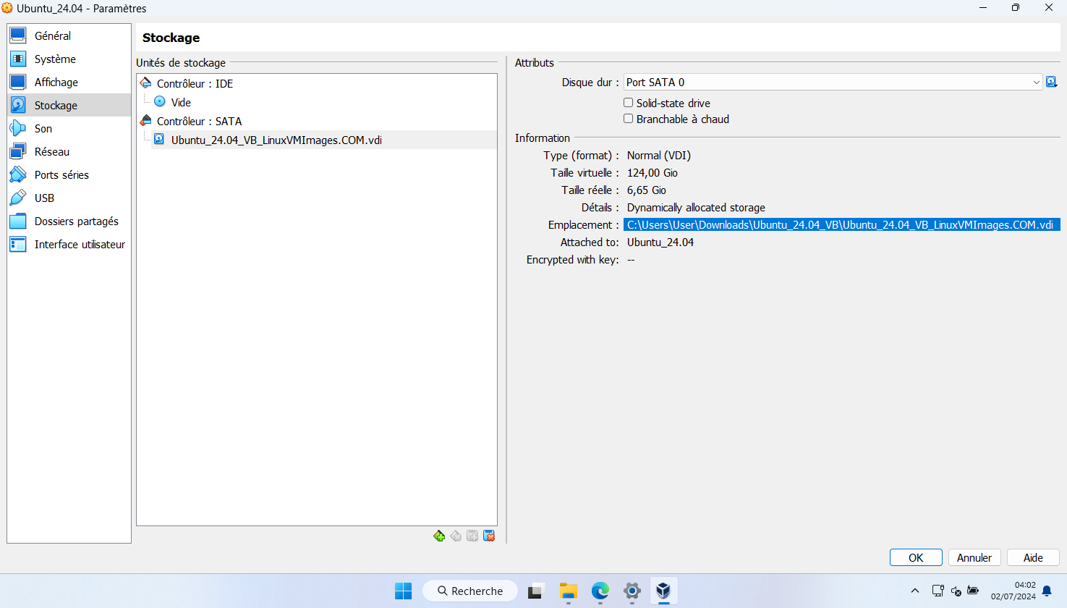Select the USB settings category
The width and height of the screenshot is (1067, 608).
69,198
